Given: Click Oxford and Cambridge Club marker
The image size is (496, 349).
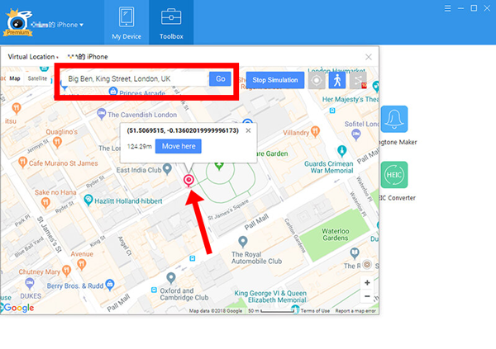Looking at the screenshot, I should coord(171,278).
